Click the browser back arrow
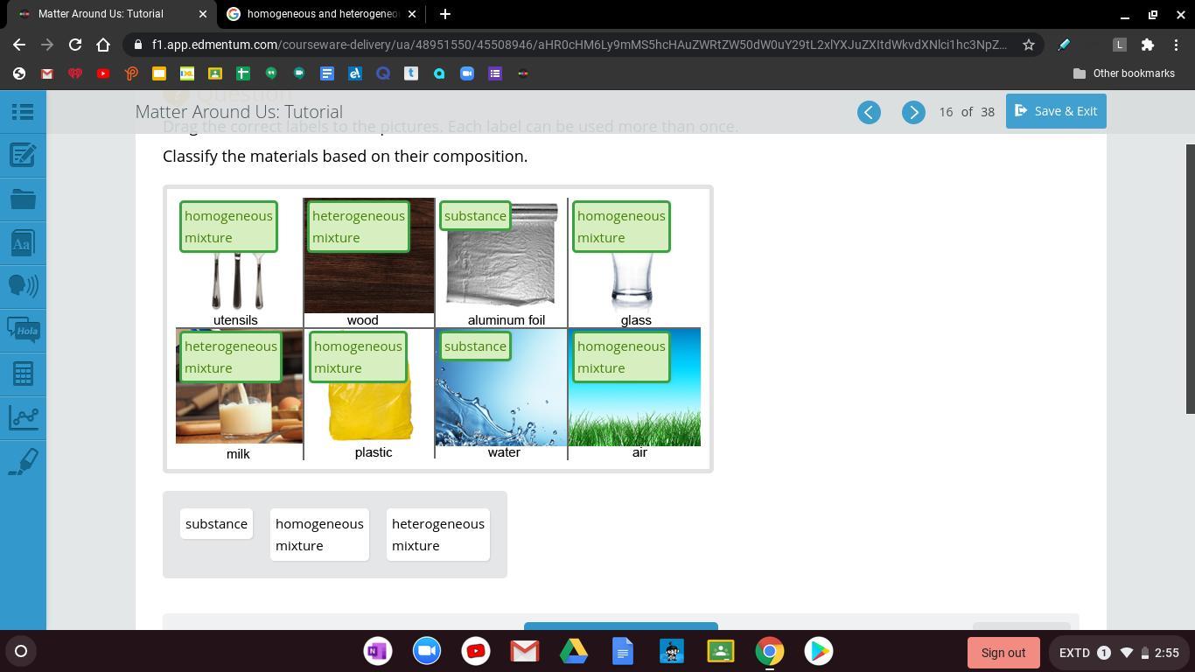The image size is (1195, 672). tap(19, 45)
